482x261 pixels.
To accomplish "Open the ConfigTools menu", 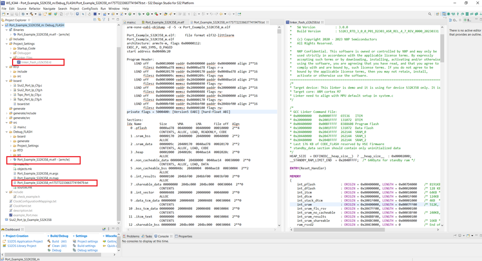I will [89, 9].
